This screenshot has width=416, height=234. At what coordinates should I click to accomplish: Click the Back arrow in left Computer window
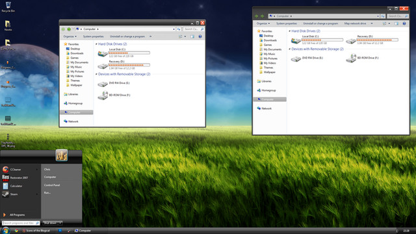click(63, 29)
